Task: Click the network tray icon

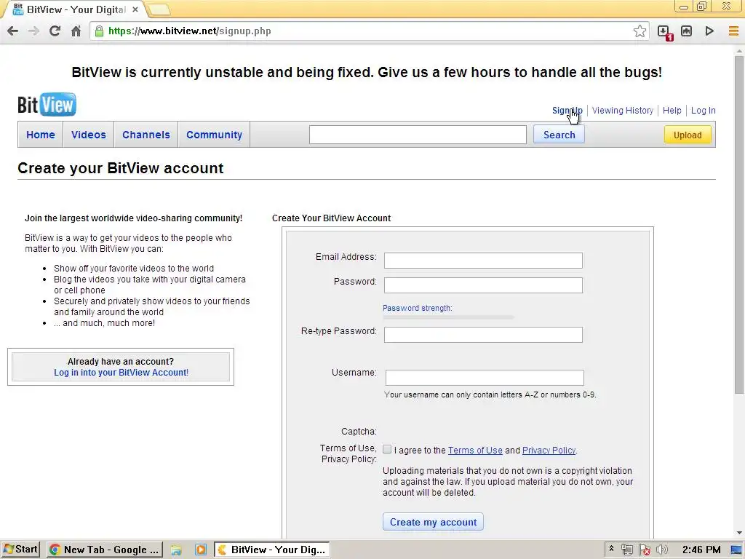Action: pyautogui.click(x=627, y=550)
